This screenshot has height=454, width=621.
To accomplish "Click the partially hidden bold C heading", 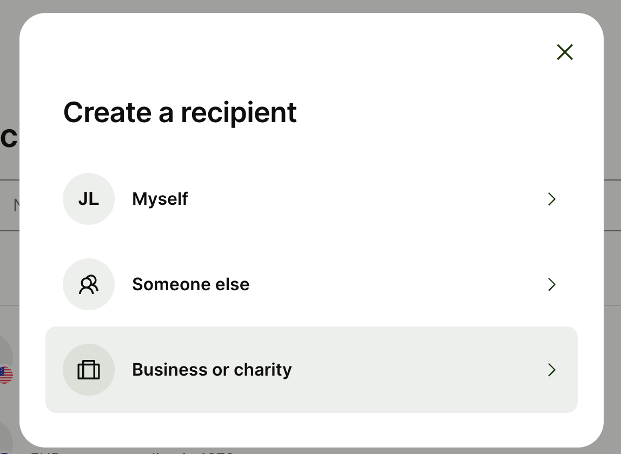I will tap(9, 137).
